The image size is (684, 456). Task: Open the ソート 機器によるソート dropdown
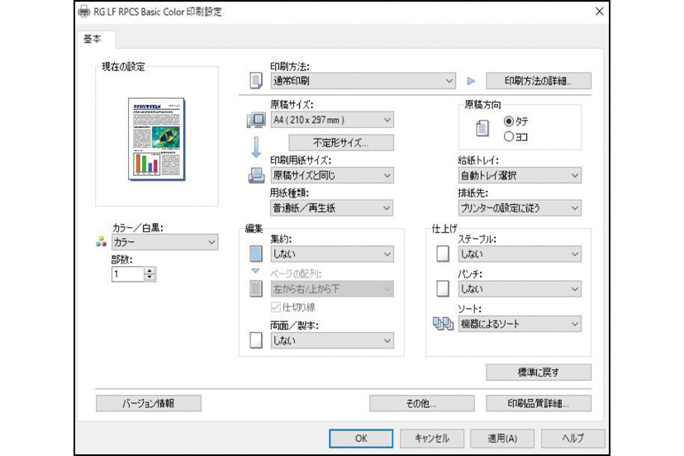tap(520, 324)
